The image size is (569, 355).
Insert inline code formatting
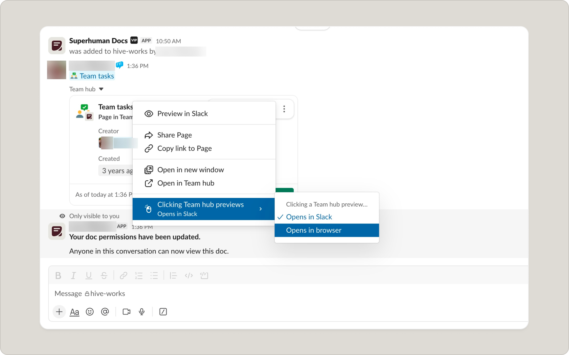tap(189, 276)
